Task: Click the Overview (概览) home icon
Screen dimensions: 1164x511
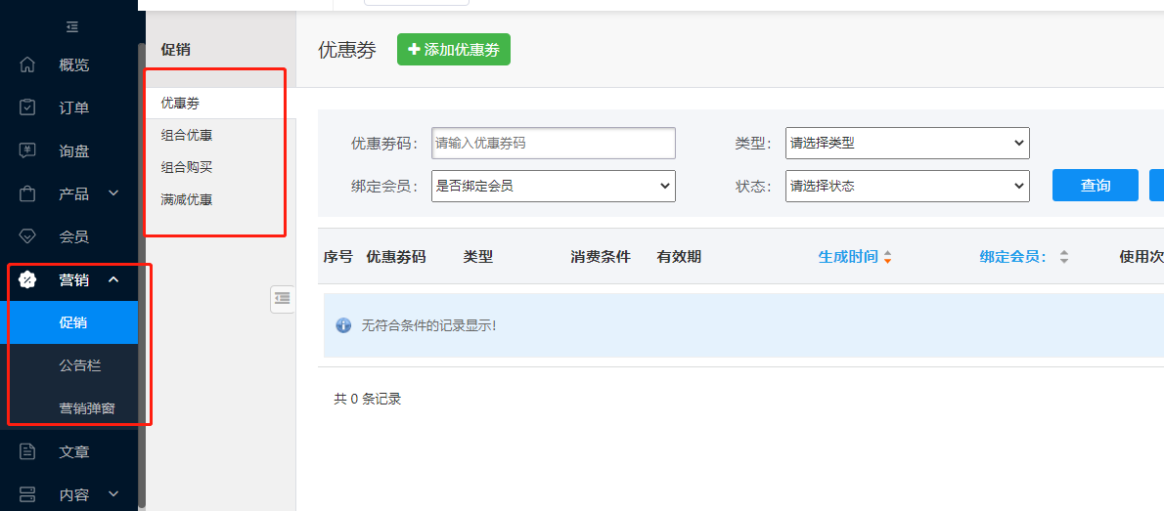Action: click(x=27, y=65)
